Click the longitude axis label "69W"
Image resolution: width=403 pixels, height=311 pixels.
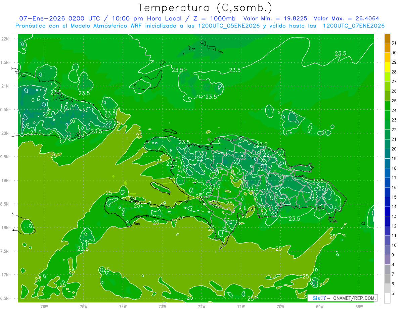coord(320,306)
